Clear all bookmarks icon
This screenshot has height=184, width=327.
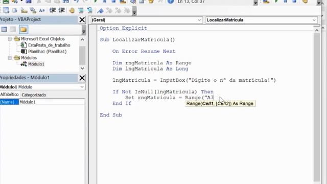127,10
